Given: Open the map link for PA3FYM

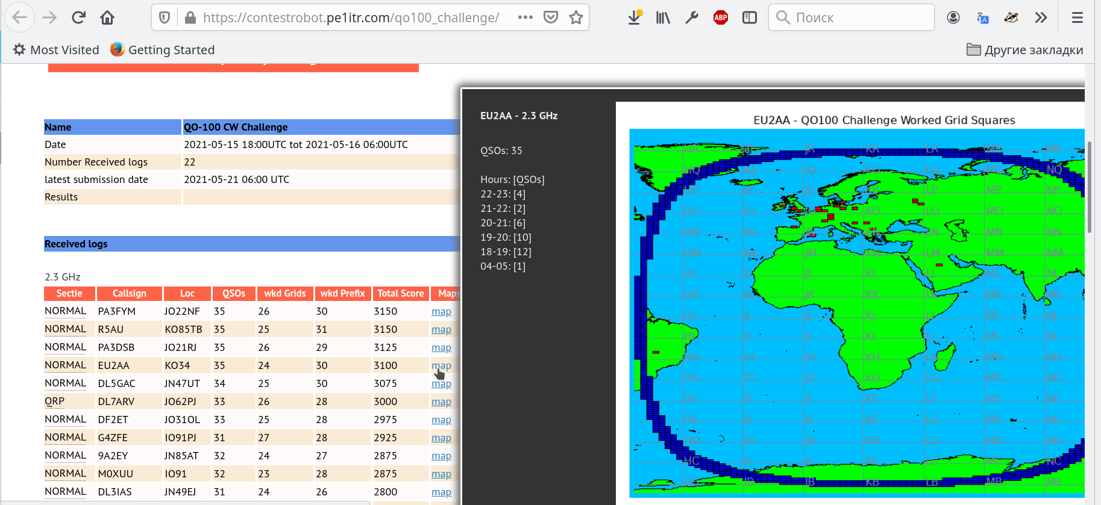Looking at the screenshot, I should pyautogui.click(x=441, y=312).
